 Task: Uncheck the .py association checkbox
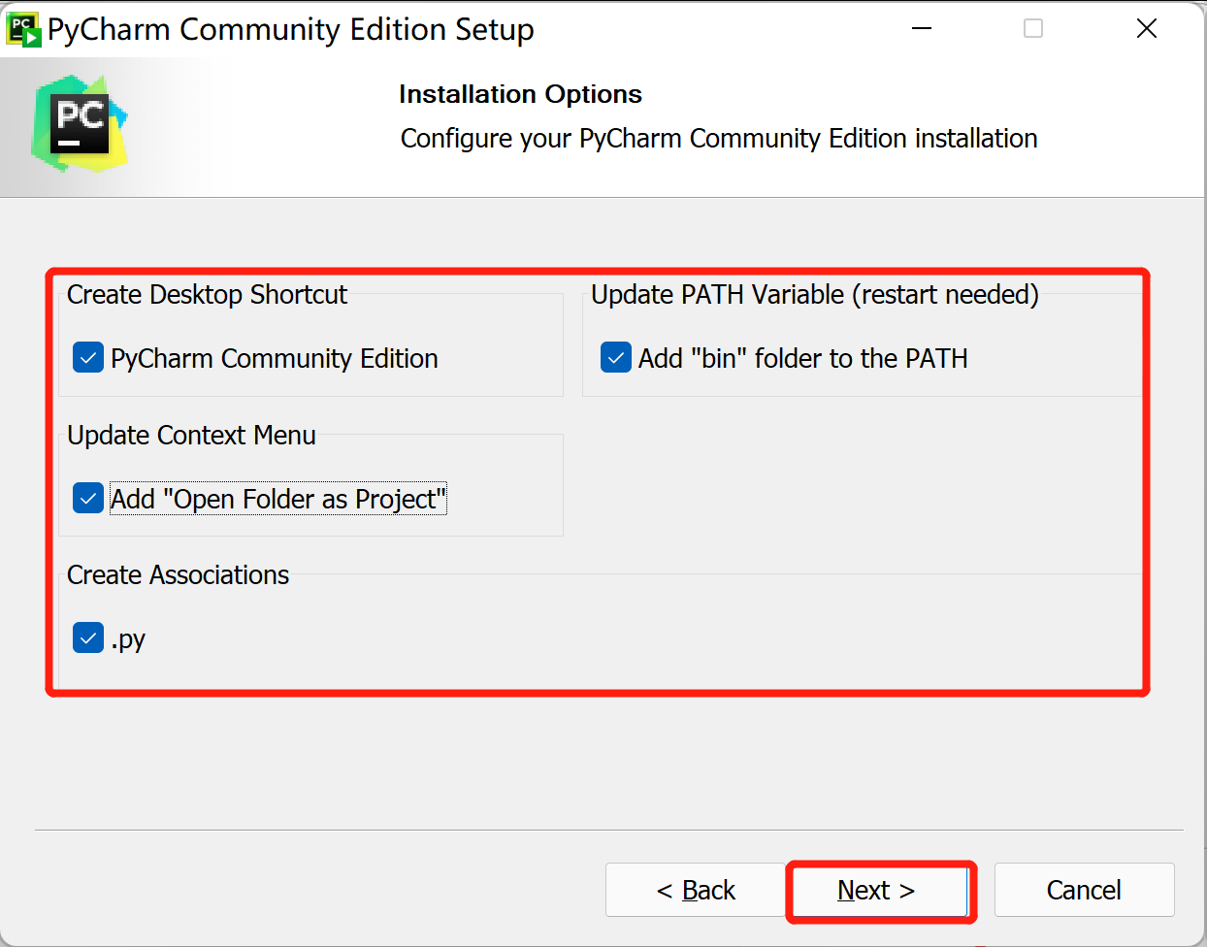tap(88, 638)
